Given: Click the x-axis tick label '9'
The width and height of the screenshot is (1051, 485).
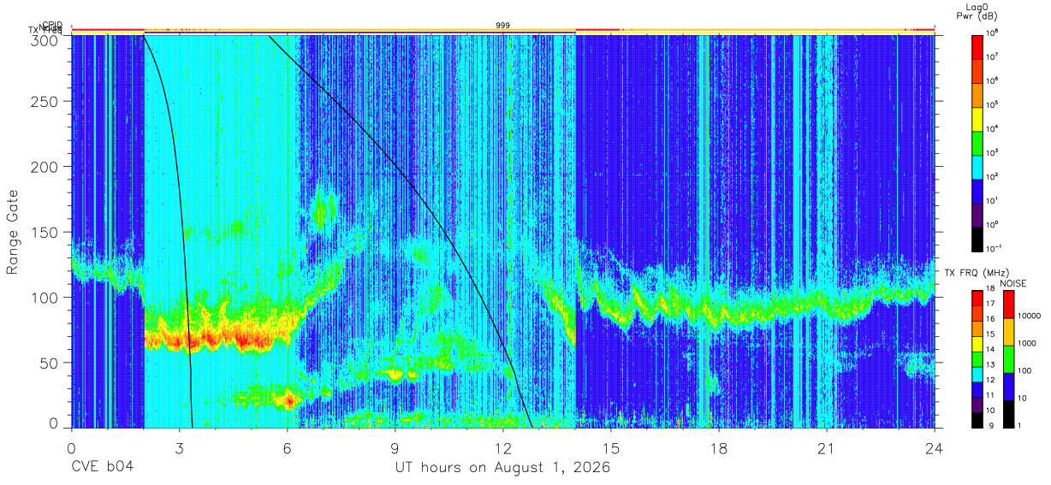Looking at the screenshot, I should (x=395, y=449).
